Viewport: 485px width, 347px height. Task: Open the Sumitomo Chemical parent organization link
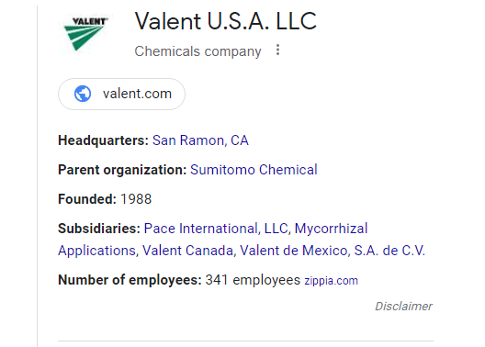(254, 170)
